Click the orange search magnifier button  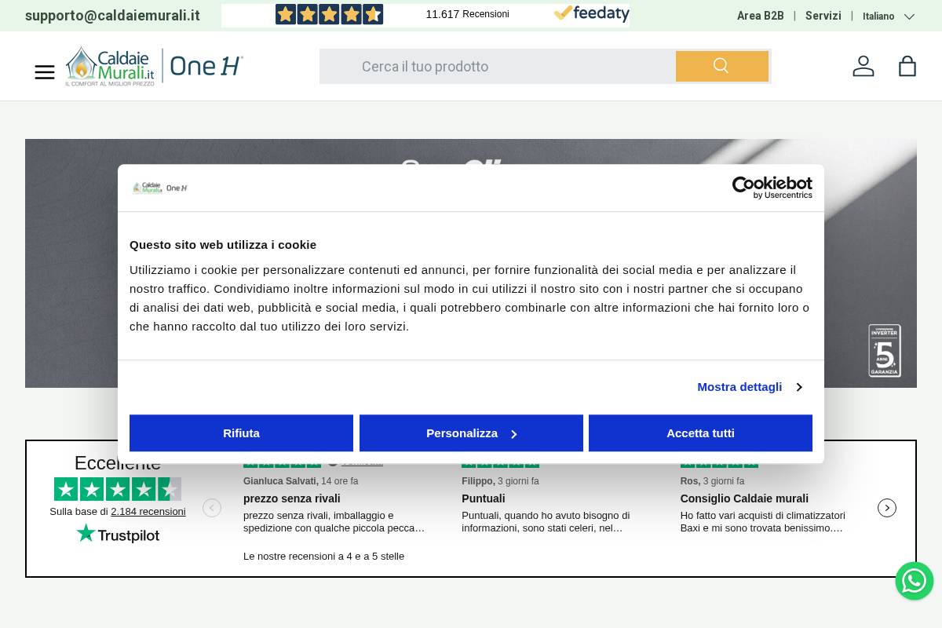[721, 66]
